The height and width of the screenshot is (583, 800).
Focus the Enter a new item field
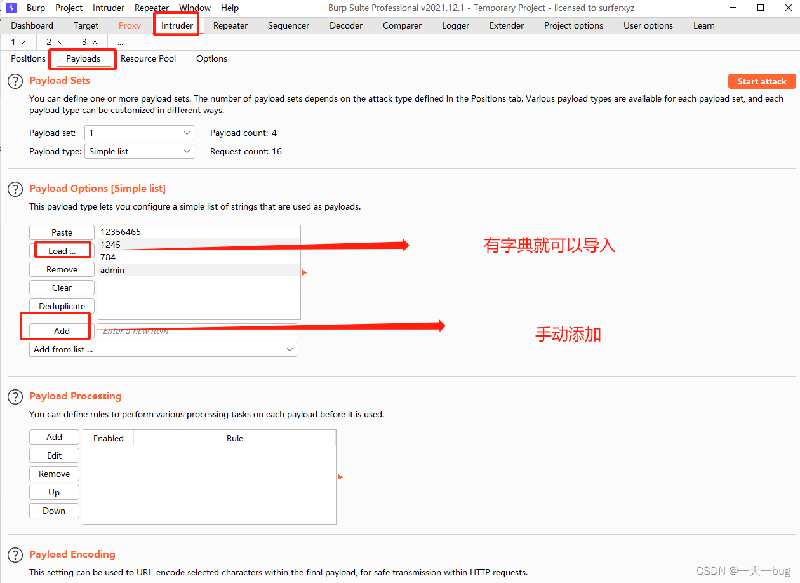[x=197, y=331]
